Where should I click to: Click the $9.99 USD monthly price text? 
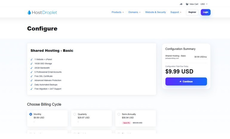point(39,117)
